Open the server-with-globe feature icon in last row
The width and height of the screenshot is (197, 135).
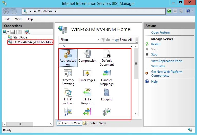click(x=107, y=112)
